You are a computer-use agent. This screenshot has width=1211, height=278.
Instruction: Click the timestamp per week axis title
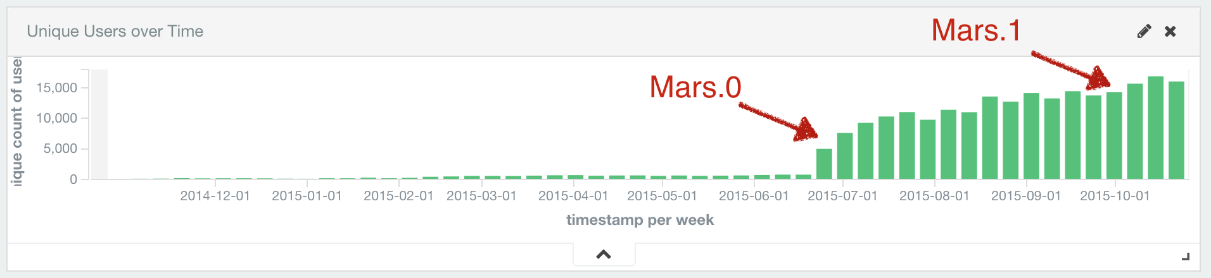click(x=640, y=220)
